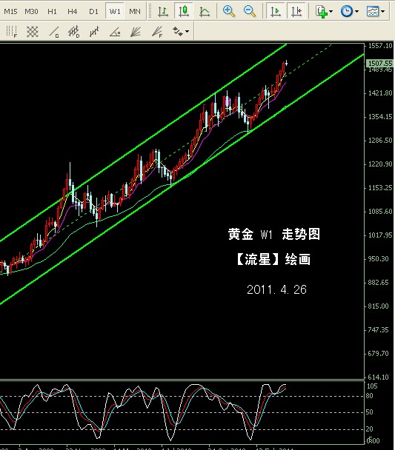395x450 pixels.
Task: Open the chart templates menu
Action: [x=373, y=12]
